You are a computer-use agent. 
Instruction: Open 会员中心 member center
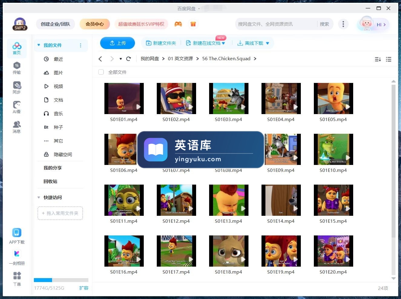pos(95,24)
